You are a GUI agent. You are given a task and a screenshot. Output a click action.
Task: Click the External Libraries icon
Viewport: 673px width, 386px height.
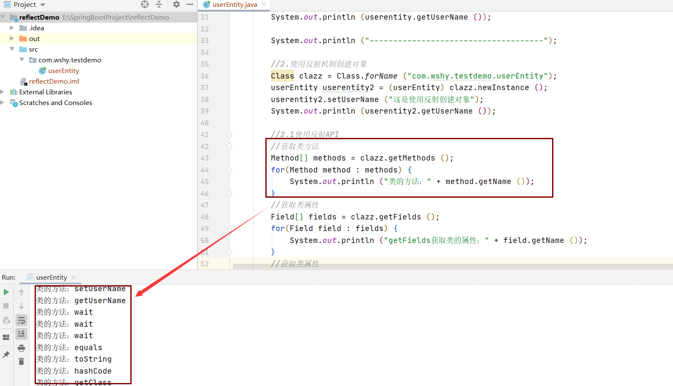[14, 92]
